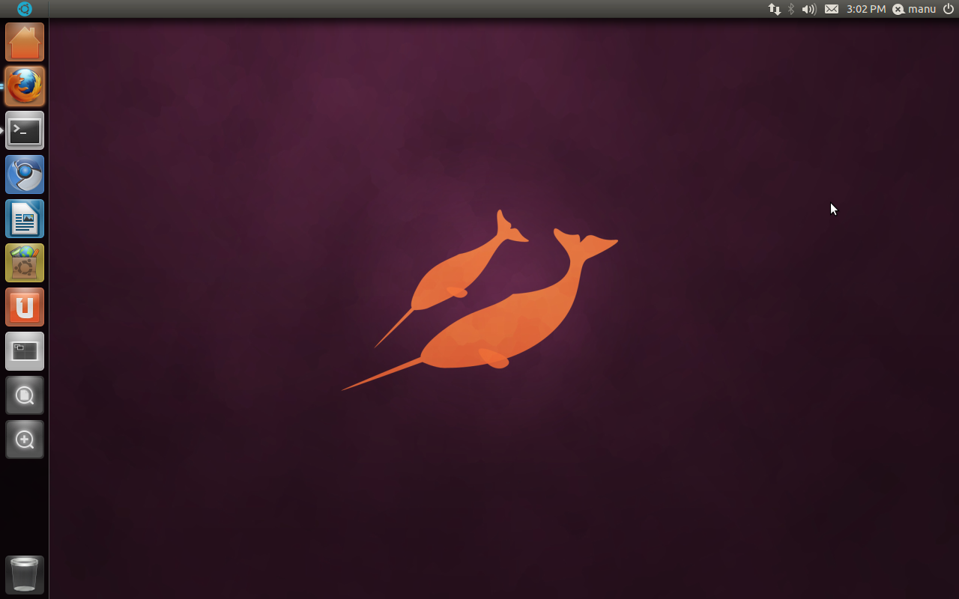Screen dimensions: 959x599
Task: Launch Chromium browser from the launcher
Action: [25, 174]
